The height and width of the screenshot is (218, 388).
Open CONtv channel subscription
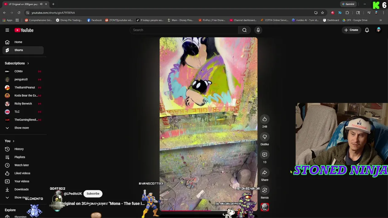click(x=23, y=71)
